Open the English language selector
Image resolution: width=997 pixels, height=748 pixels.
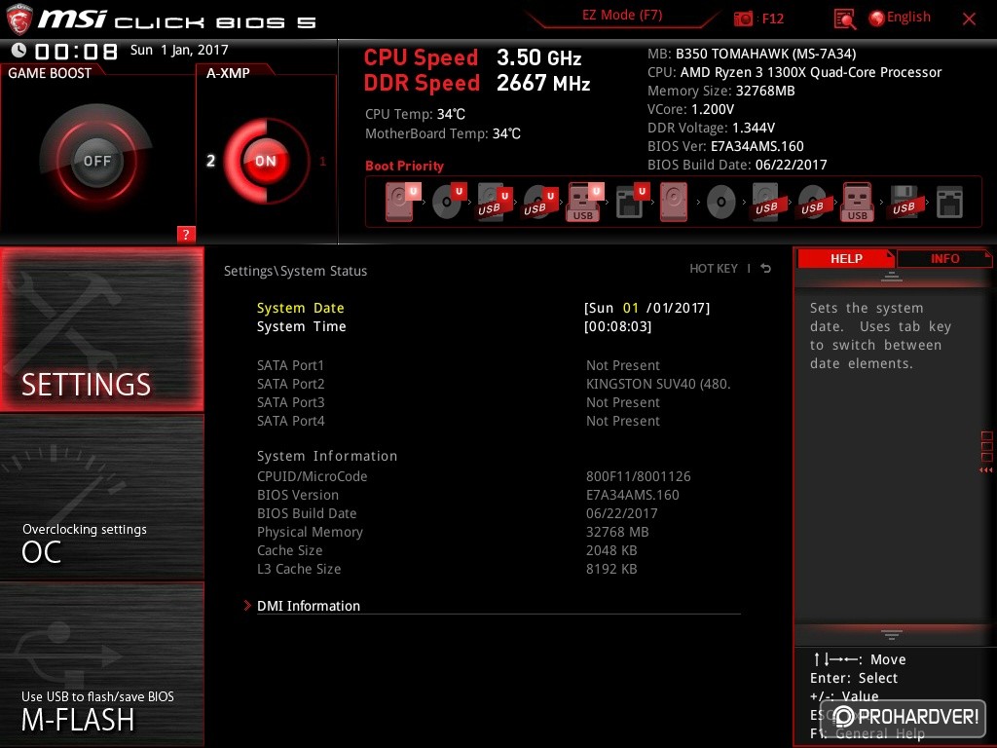908,18
